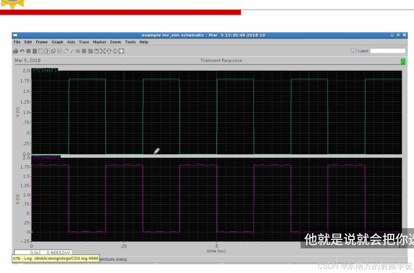Viewport: 414px width, 273px height.
Task: Open the Help menu
Action: (143, 42)
